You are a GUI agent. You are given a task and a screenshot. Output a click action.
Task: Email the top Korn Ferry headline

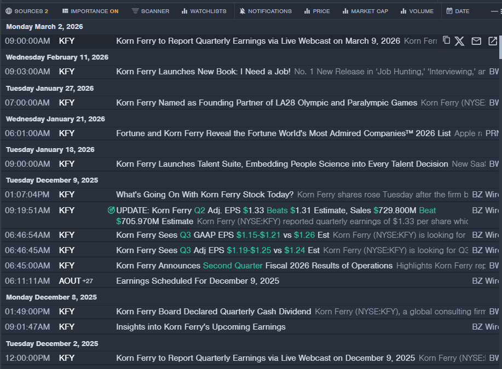[476, 41]
